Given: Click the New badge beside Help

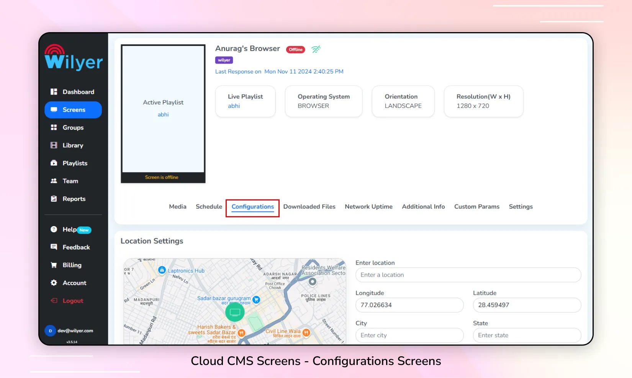Looking at the screenshot, I should [84, 230].
